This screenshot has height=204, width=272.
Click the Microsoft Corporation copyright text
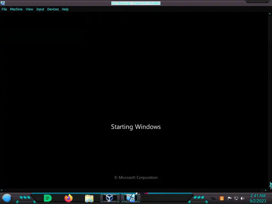pyautogui.click(x=136, y=177)
